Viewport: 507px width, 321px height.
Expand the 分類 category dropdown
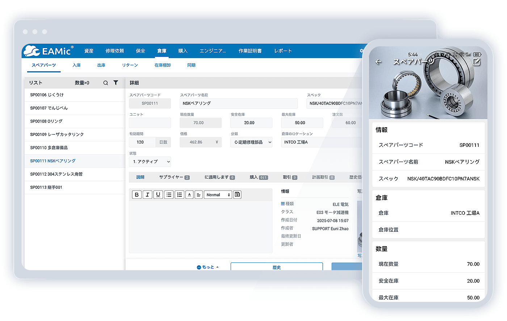click(x=251, y=142)
